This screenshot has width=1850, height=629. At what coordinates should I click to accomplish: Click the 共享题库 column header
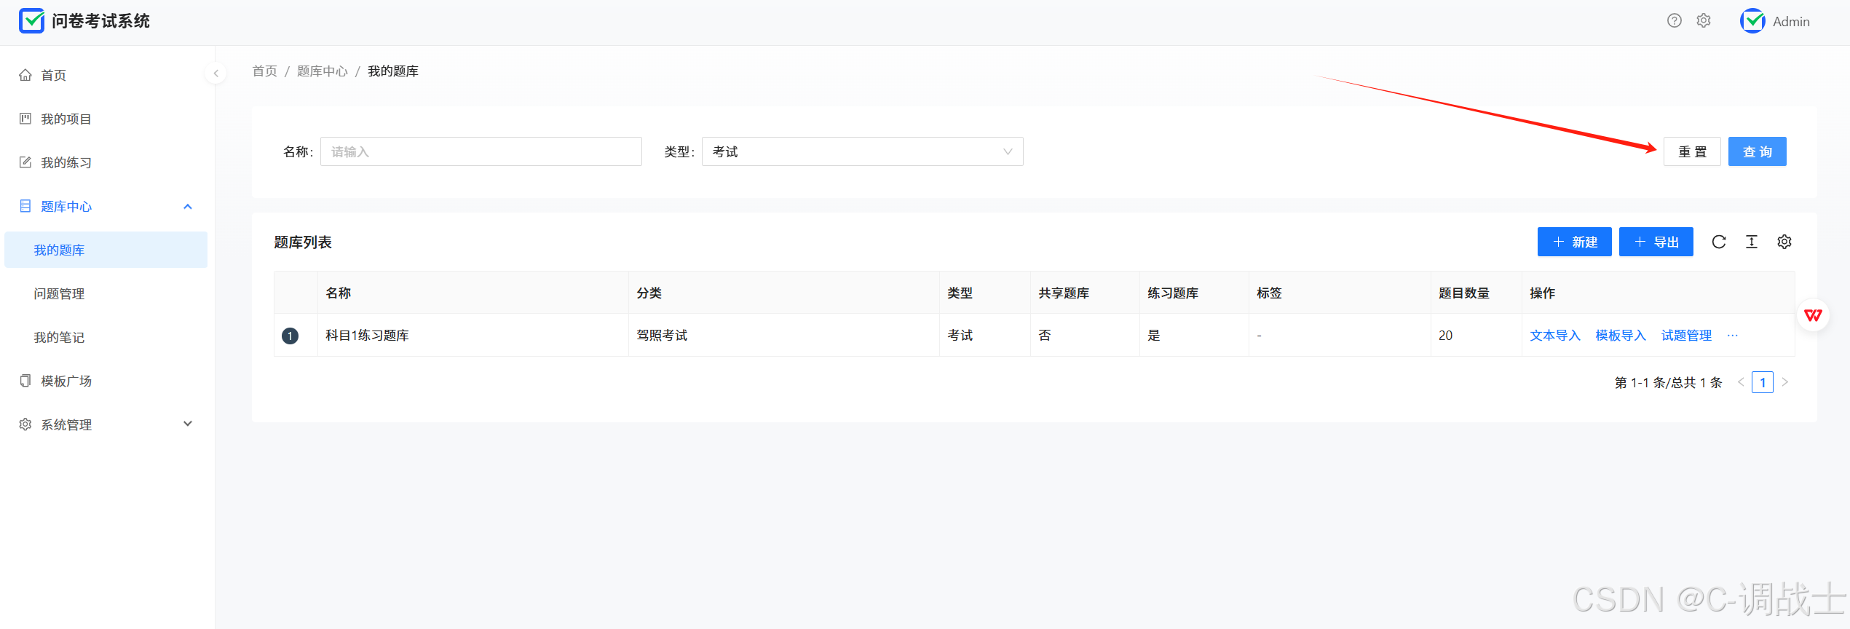[x=1085, y=293]
